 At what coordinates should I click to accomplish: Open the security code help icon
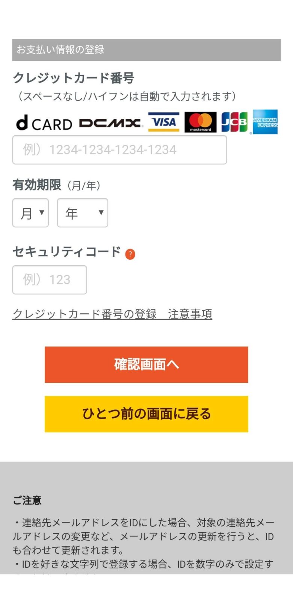tap(130, 254)
